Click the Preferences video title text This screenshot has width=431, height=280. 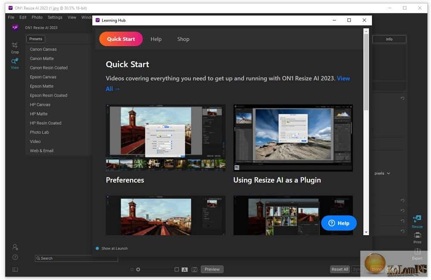pos(125,180)
